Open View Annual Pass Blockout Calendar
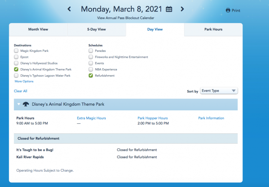269x187 pixels. [x=126, y=18]
